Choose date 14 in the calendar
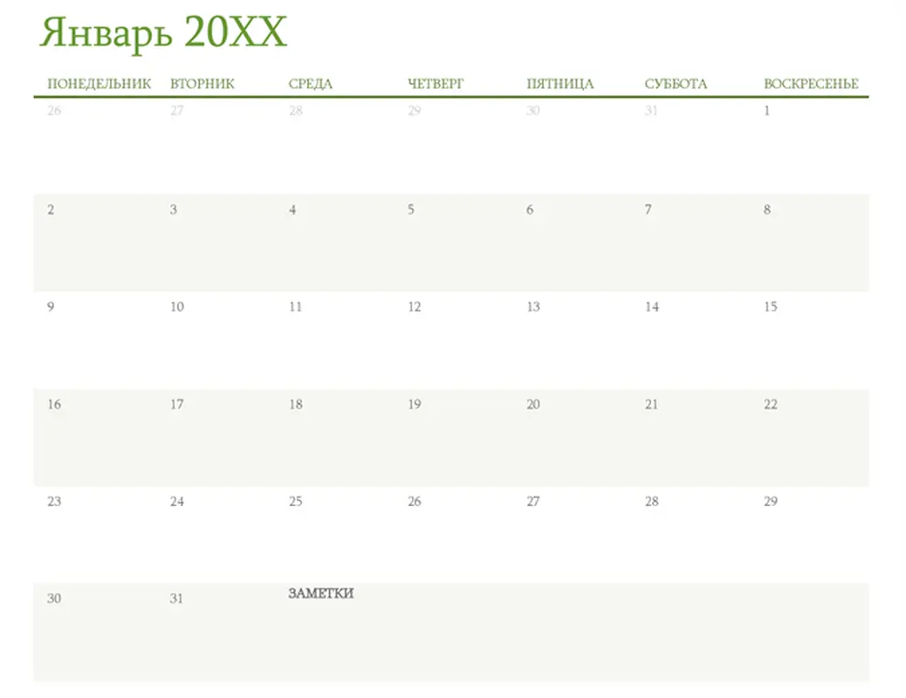Viewport: 906px width, 698px height. [652, 307]
